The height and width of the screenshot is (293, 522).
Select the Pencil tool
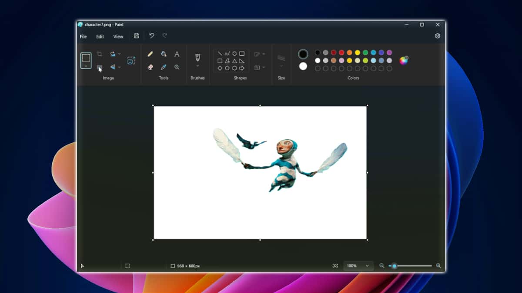151,54
